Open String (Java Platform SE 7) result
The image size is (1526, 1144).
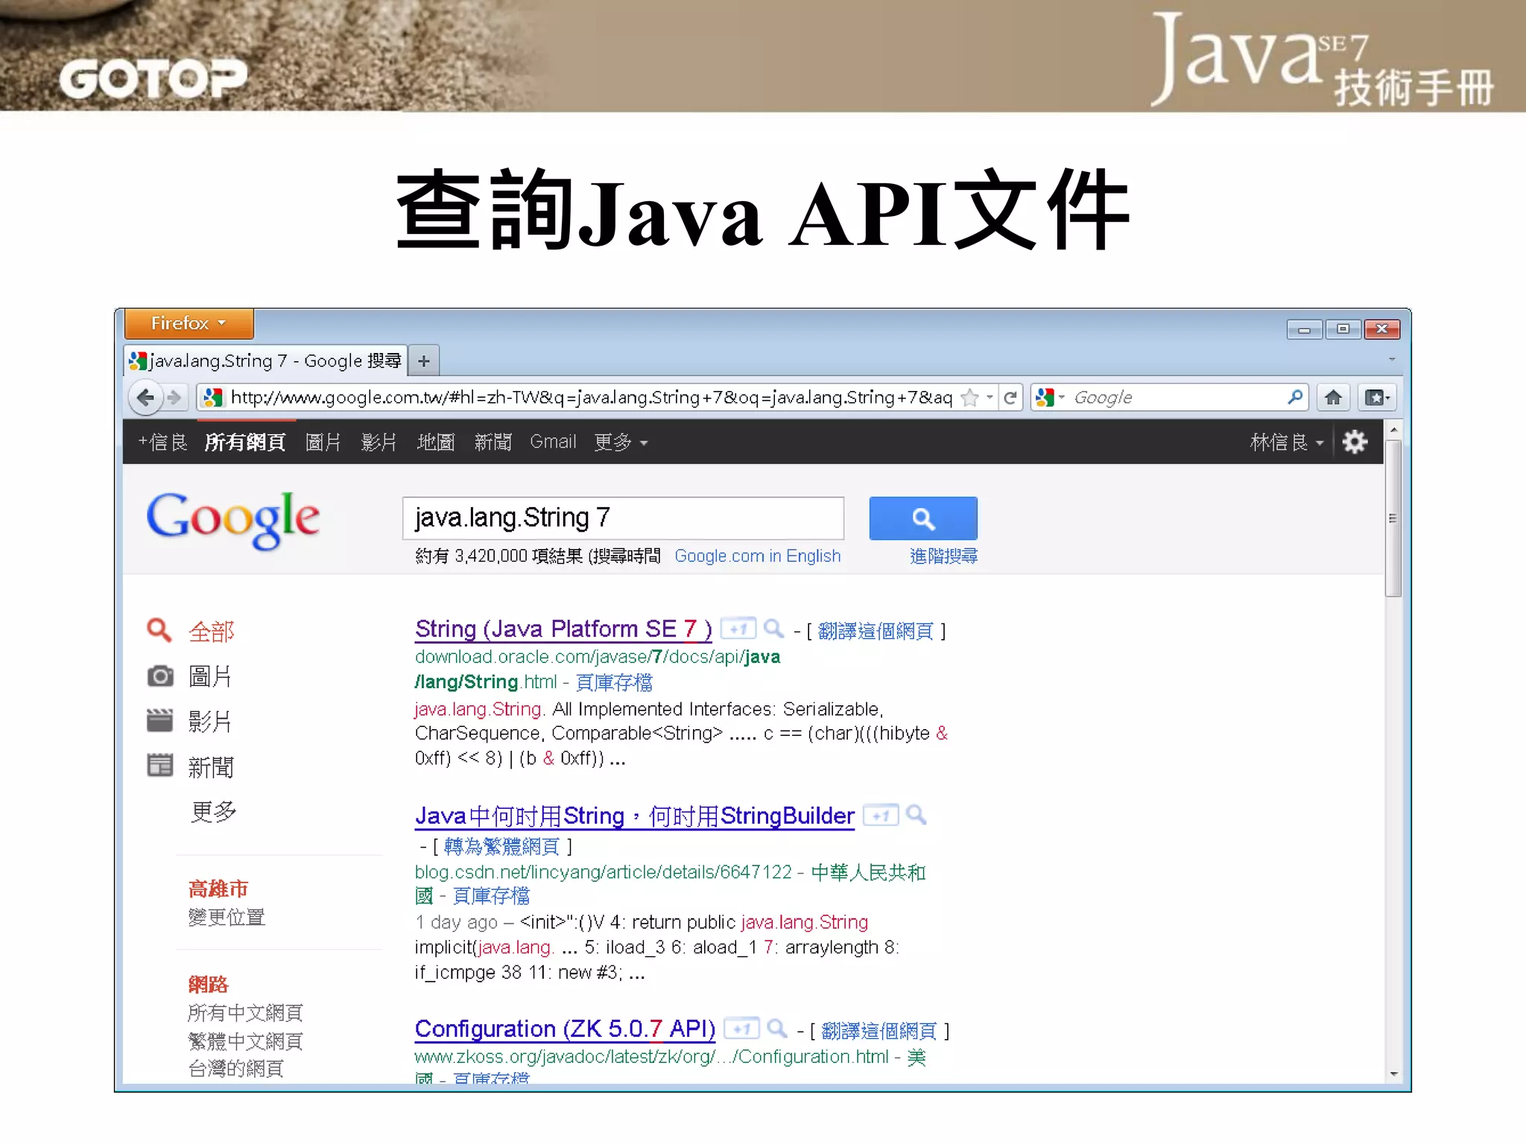click(x=563, y=630)
